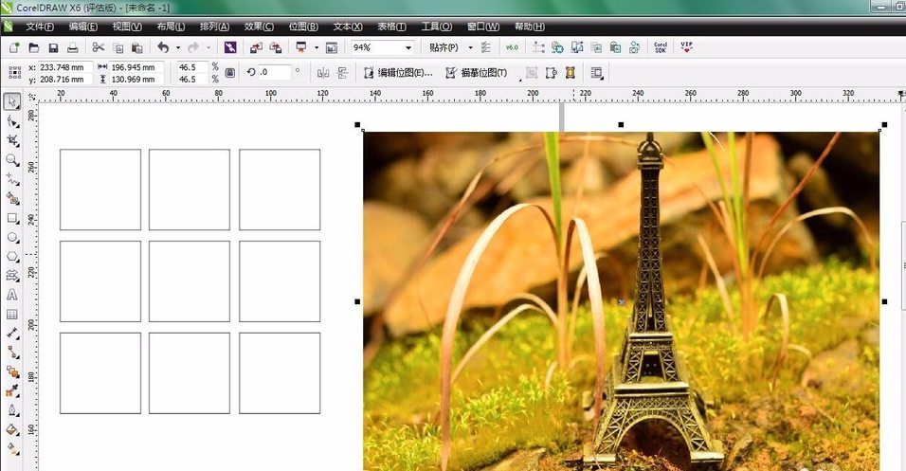The width and height of the screenshot is (906, 471).
Task: Click the Cut scissors icon
Action: [98, 46]
